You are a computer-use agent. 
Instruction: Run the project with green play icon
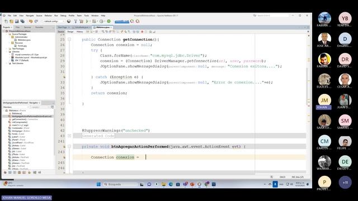[x=87, y=21]
